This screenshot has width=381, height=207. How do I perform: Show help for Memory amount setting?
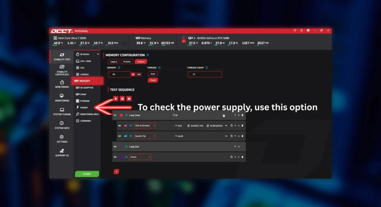[x=119, y=68]
